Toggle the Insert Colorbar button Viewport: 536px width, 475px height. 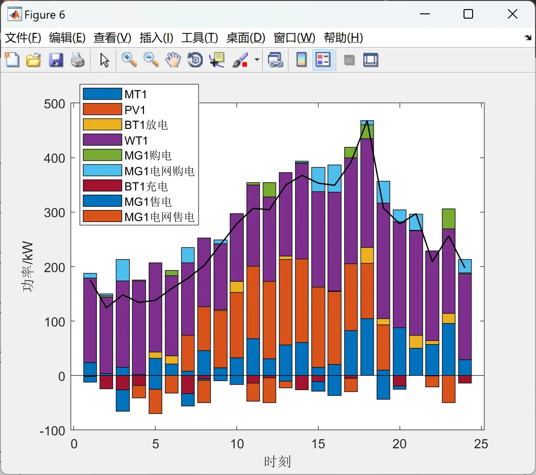301,60
